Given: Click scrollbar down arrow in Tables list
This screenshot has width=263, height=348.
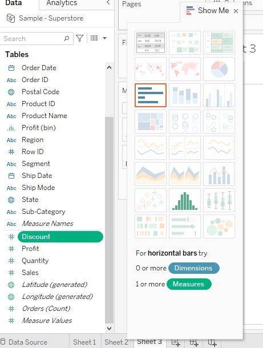Looking at the screenshot, I should (x=109, y=328).
